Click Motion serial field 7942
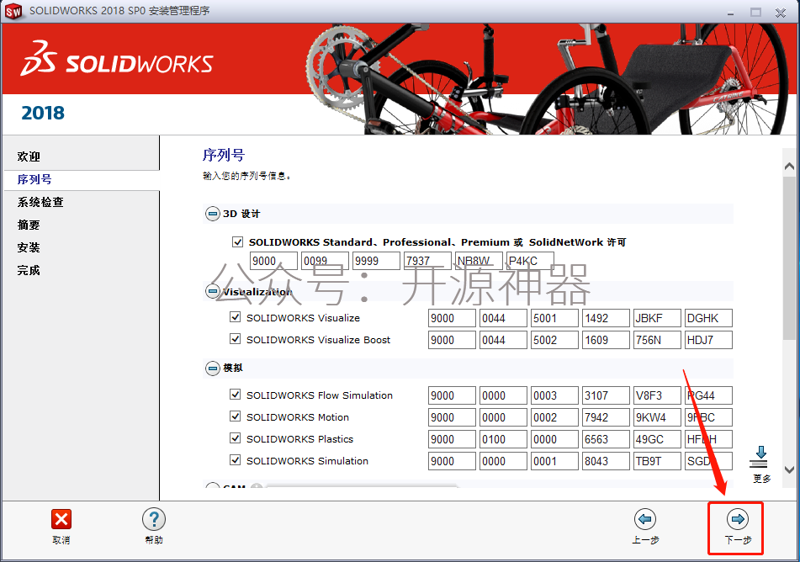 click(x=607, y=417)
